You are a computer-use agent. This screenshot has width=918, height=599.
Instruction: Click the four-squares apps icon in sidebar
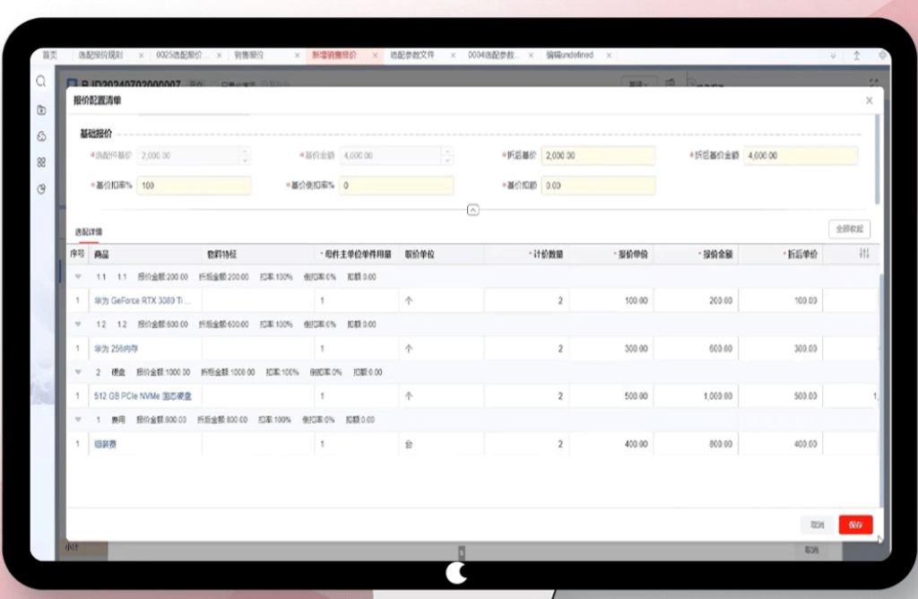41,162
